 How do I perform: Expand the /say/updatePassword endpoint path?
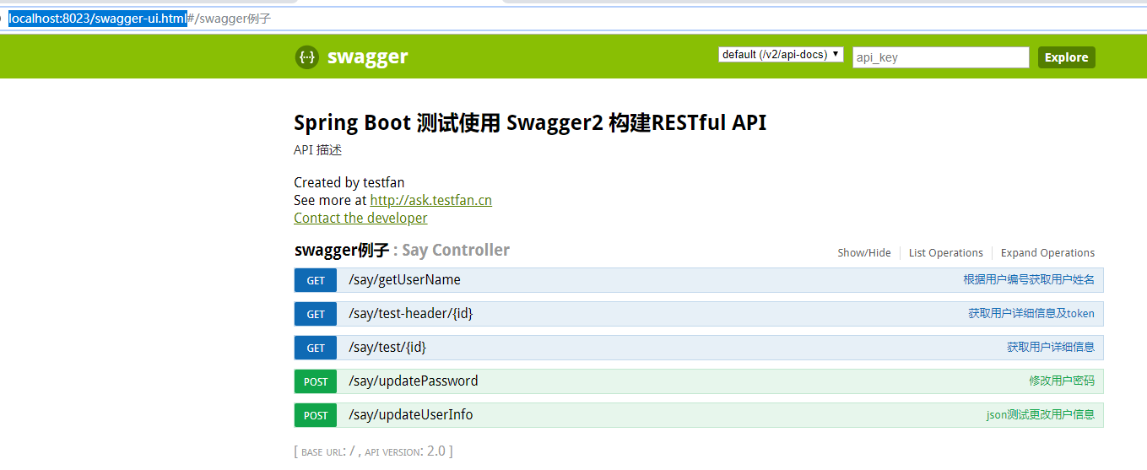(414, 381)
